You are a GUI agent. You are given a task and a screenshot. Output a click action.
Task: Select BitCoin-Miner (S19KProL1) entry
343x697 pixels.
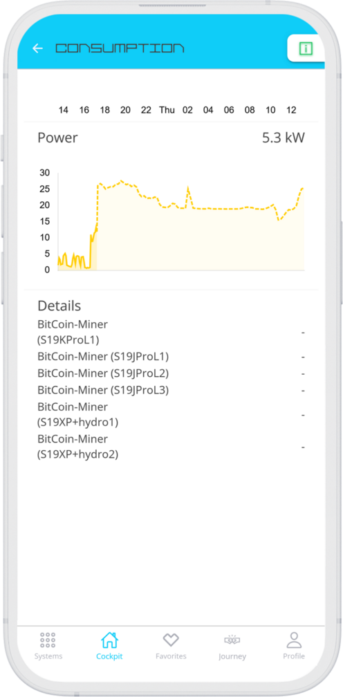click(171, 333)
